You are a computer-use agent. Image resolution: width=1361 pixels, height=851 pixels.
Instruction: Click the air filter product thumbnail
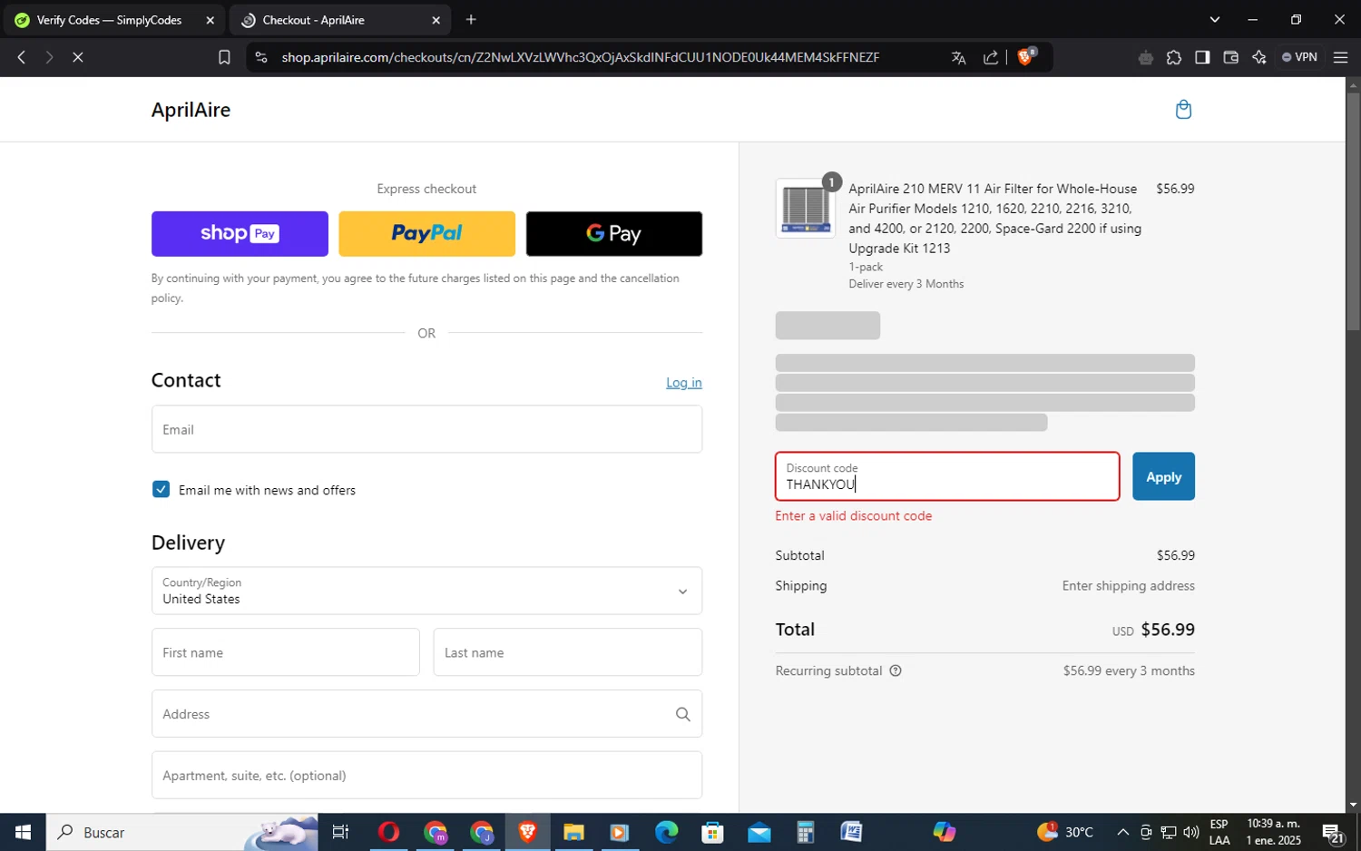point(806,209)
